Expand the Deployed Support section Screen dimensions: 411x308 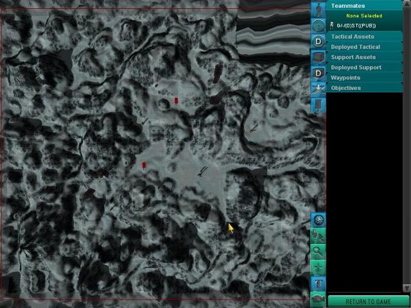click(364, 67)
